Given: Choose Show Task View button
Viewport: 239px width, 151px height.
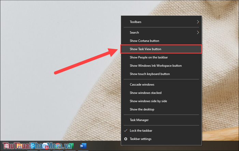Looking at the screenshot, I should click(161, 49).
